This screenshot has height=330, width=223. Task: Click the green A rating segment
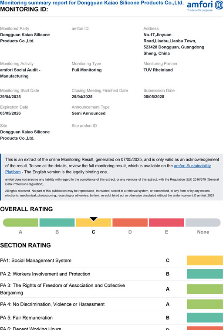[20, 223]
